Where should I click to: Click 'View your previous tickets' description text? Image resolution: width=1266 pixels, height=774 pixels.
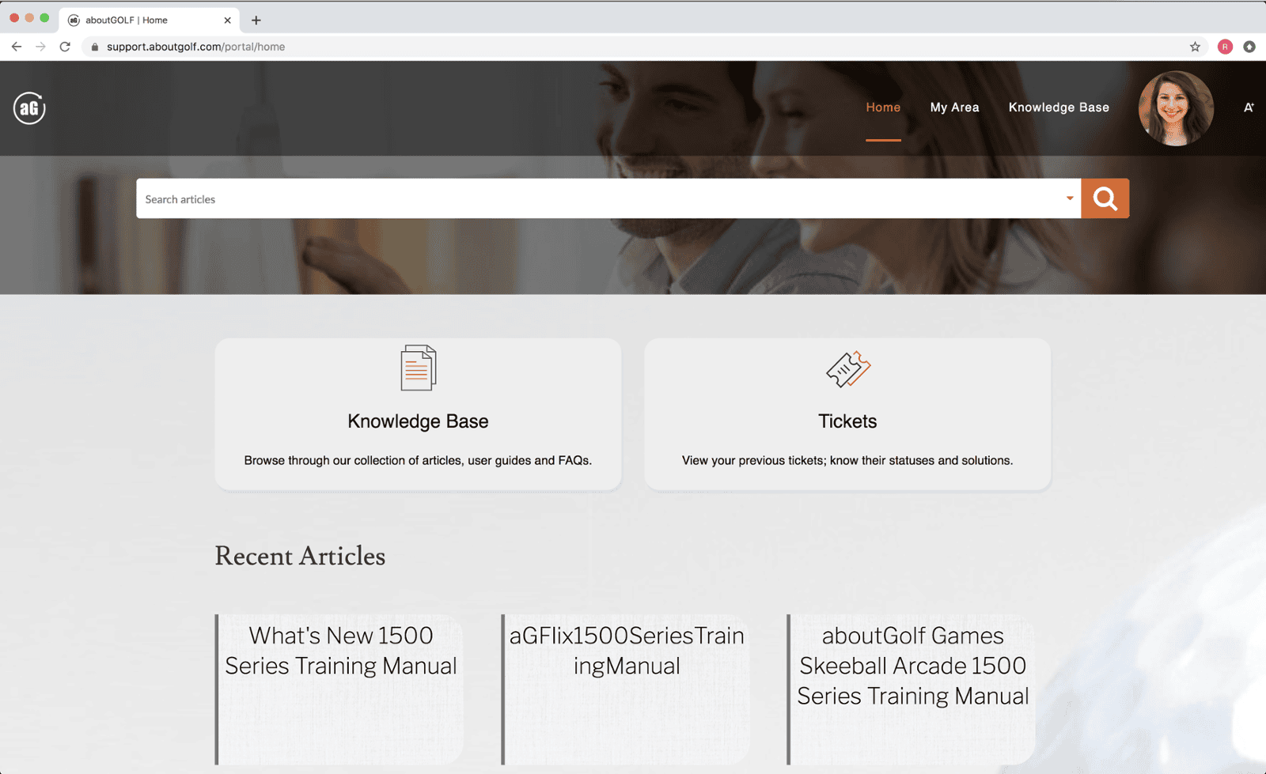click(847, 460)
